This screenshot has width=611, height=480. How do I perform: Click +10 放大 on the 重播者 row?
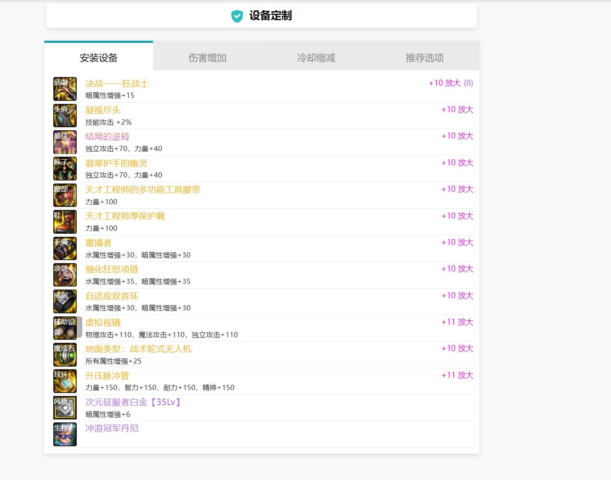coord(457,242)
